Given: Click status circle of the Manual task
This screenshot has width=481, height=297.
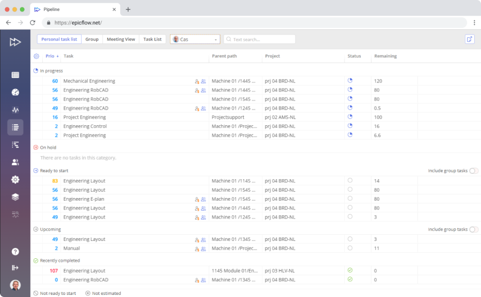Looking at the screenshot, I should 350,248.
